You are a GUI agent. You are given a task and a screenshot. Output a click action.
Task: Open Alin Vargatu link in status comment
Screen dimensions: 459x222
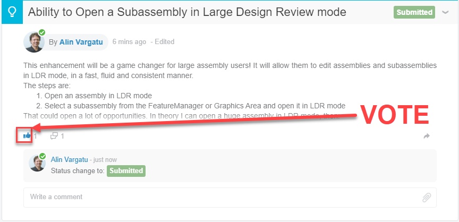coord(70,160)
